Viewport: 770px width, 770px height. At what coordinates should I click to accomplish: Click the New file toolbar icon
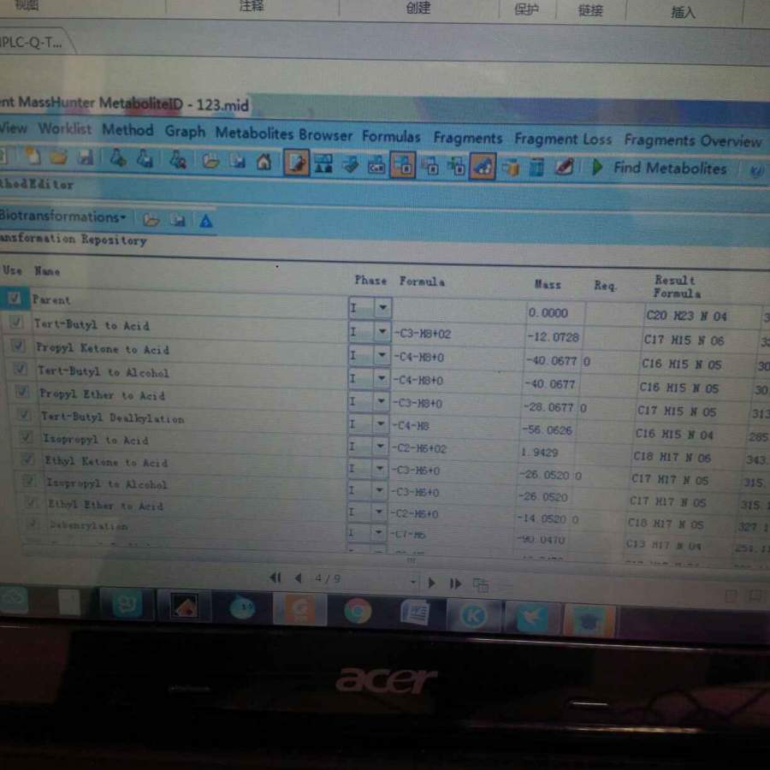pyautogui.click(x=33, y=157)
